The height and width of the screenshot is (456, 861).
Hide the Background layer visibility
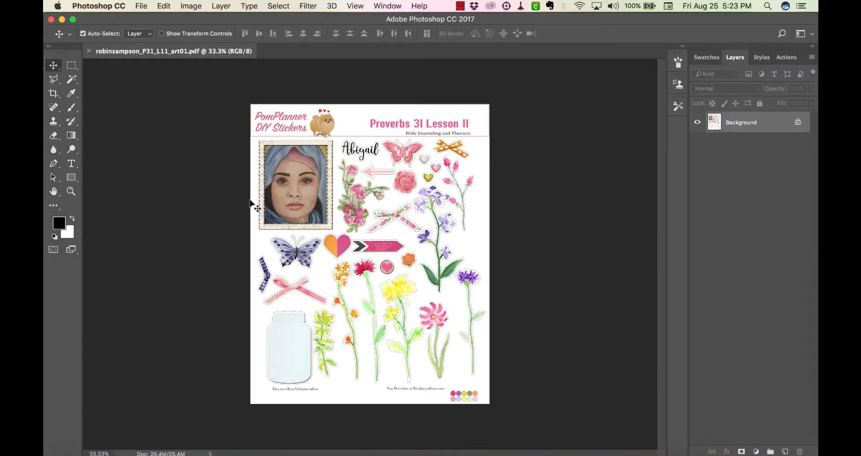coord(696,122)
